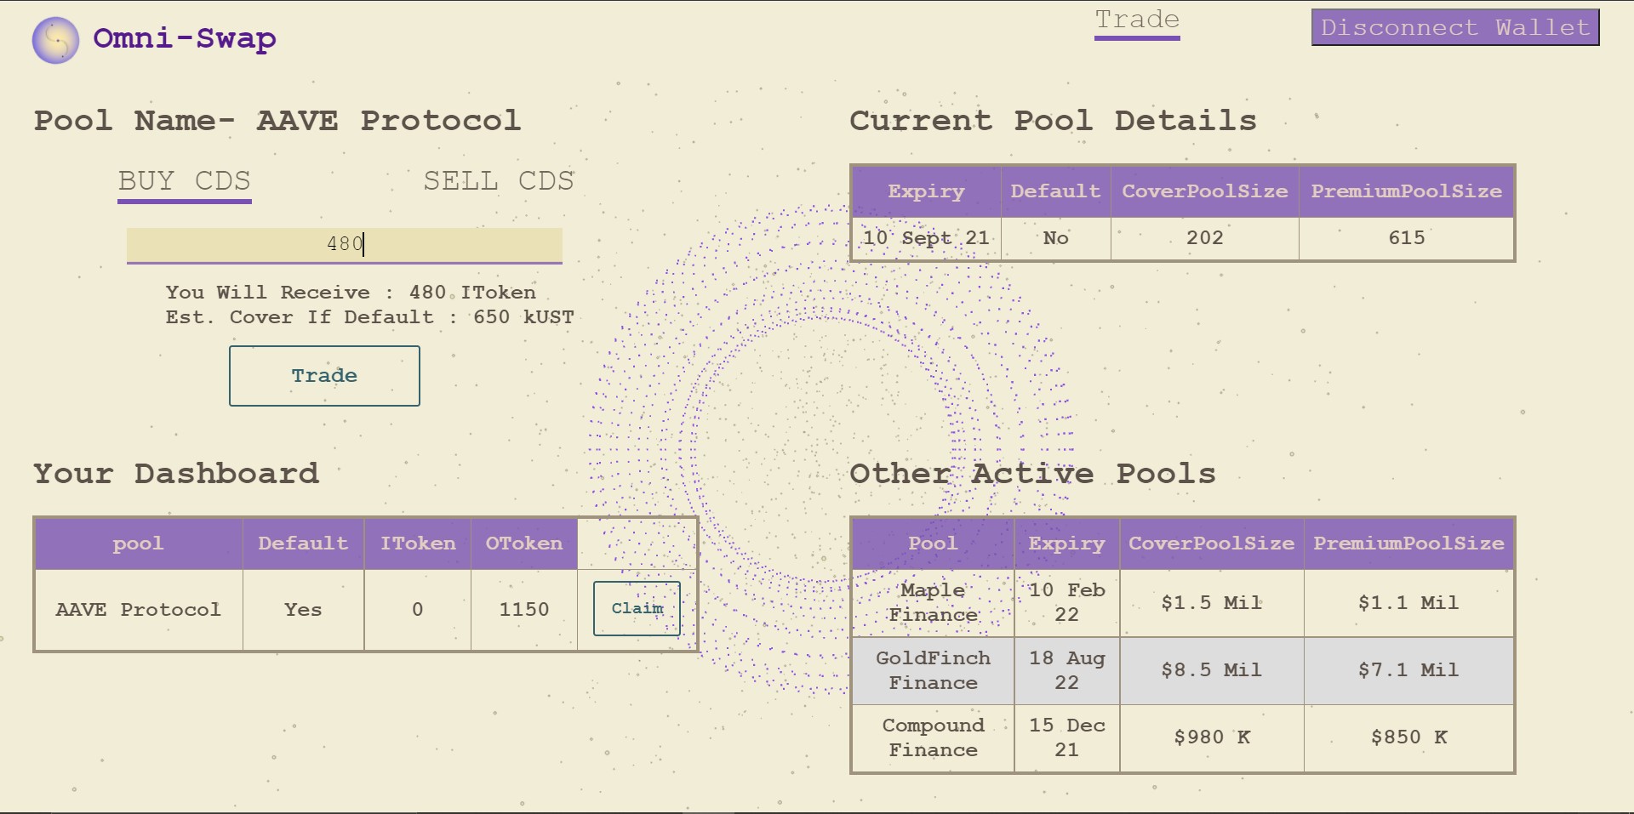The image size is (1634, 814).
Task: Click the Claim button for AAVE Protocol
Action: (x=637, y=608)
